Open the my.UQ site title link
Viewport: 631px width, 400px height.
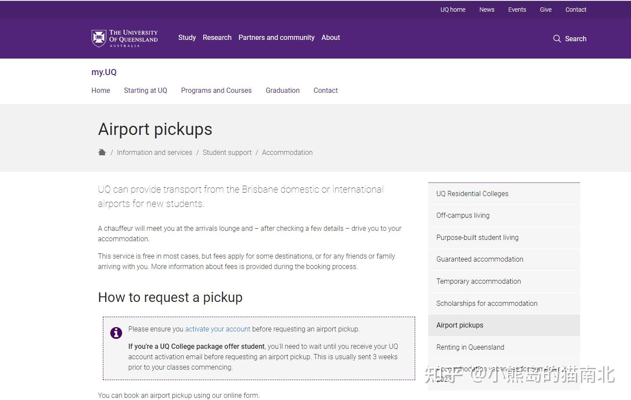pyautogui.click(x=104, y=72)
